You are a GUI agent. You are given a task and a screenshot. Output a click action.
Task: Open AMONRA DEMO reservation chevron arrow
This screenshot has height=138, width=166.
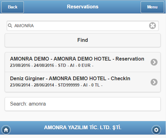point(154,62)
